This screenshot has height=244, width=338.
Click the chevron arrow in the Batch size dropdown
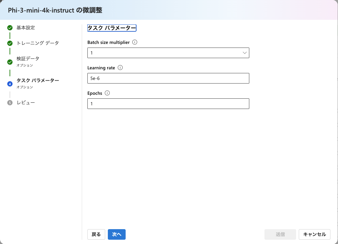(245, 53)
